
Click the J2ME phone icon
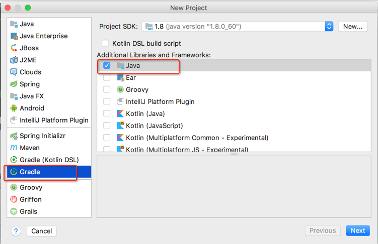point(14,60)
